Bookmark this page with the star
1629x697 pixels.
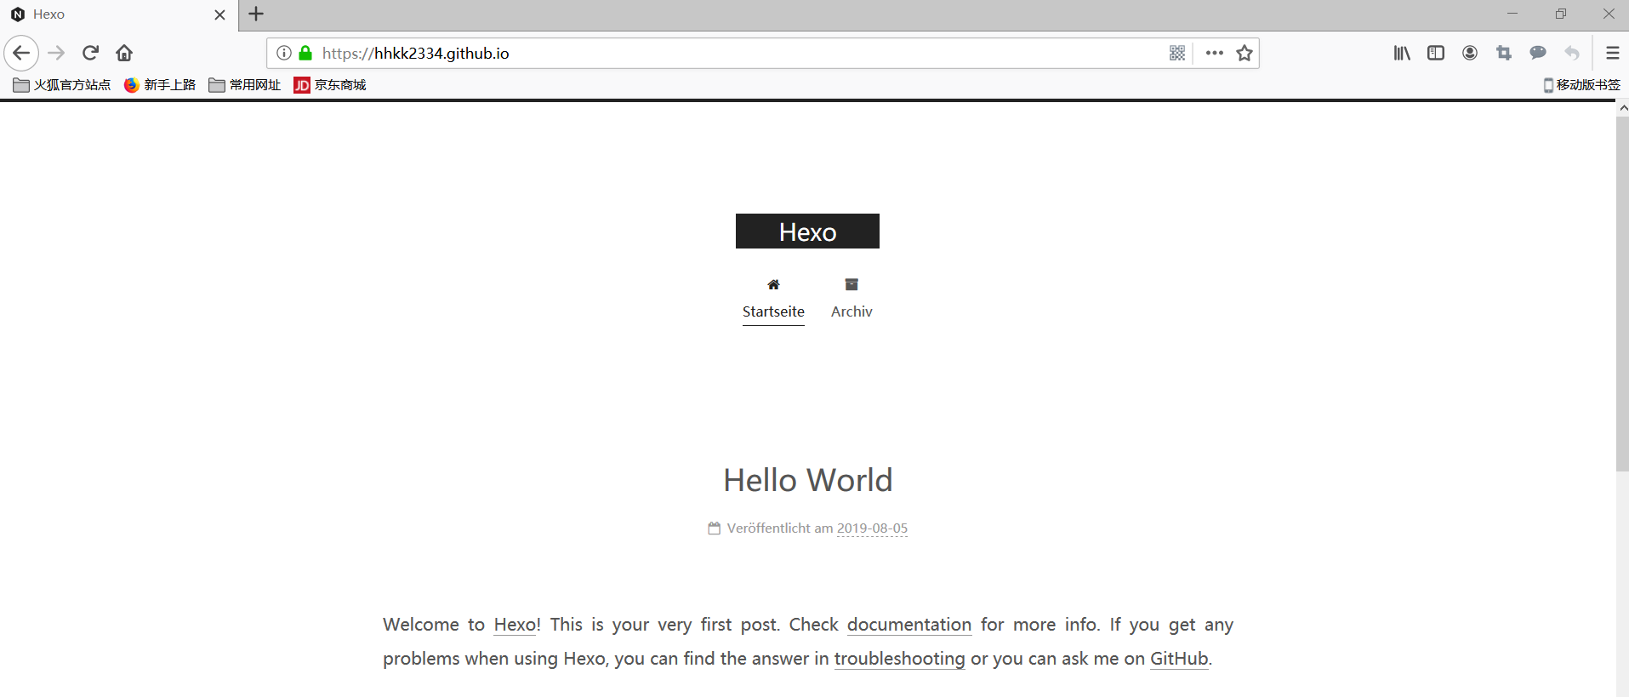(x=1245, y=53)
